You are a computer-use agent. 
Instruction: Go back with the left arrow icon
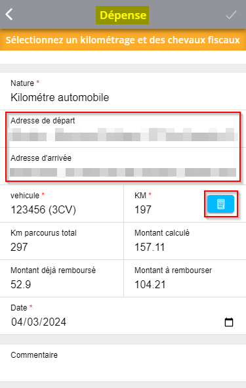click(x=9, y=14)
